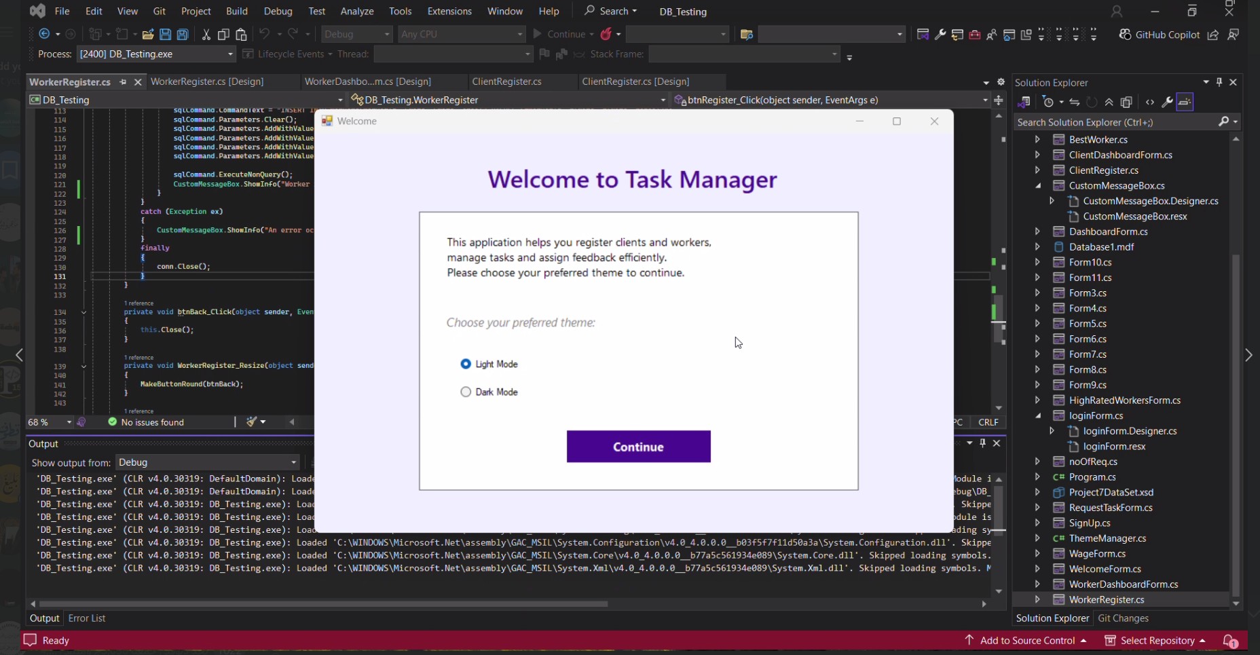Select Database1.mdf in Solution Explorer
Viewport: 1260px width, 655px height.
point(1101,247)
